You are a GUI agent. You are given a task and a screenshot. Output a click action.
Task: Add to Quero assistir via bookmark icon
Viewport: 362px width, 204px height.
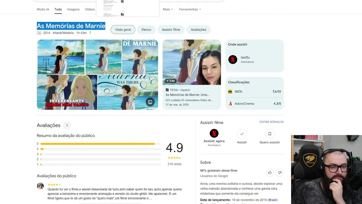[x=270, y=134]
